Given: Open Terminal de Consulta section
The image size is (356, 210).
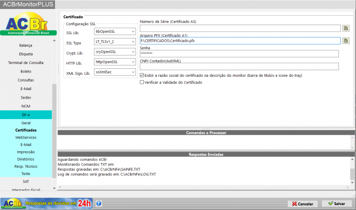Looking at the screenshot, I should [x=26, y=63].
